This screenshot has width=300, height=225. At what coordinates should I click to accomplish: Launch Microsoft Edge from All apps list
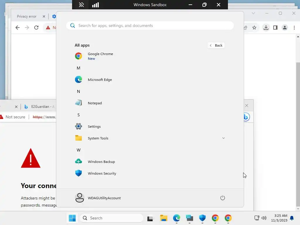[x=150, y=80]
